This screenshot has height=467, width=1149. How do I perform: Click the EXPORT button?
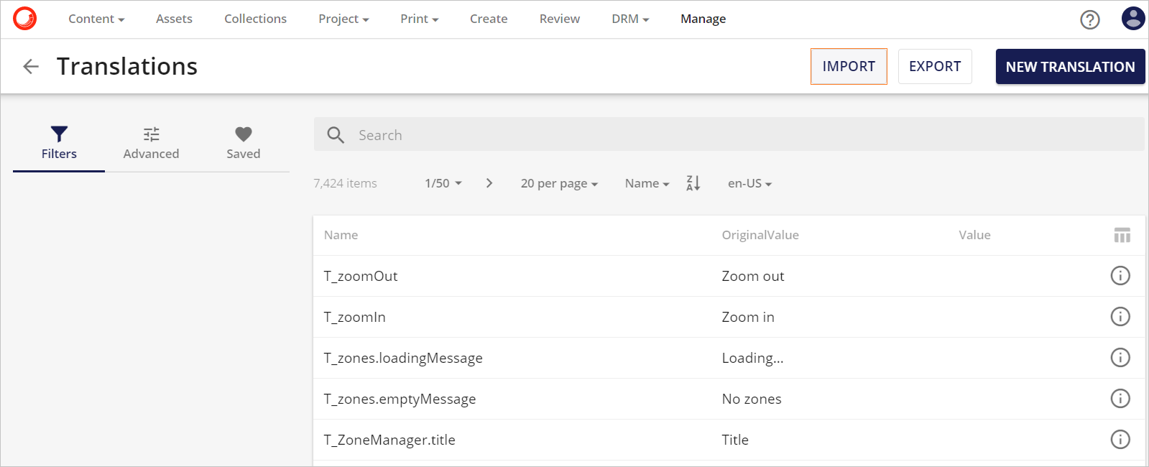[x=935, y=66]
